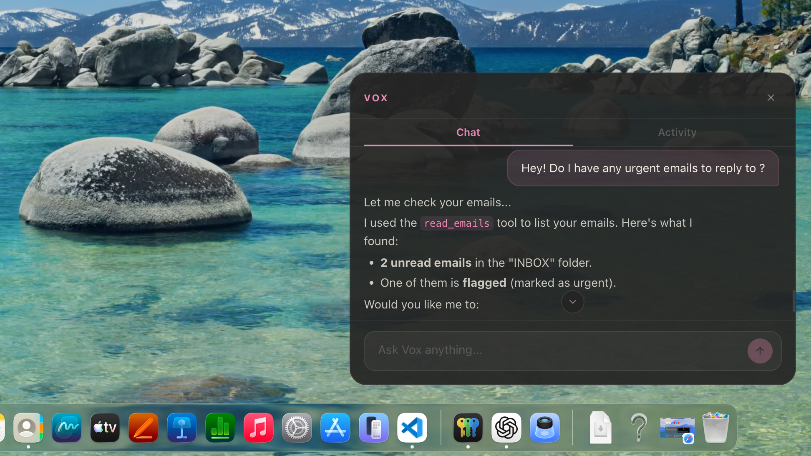Open the Pages app icon
The width and height of the screenshot is (811, 456).
143,428
